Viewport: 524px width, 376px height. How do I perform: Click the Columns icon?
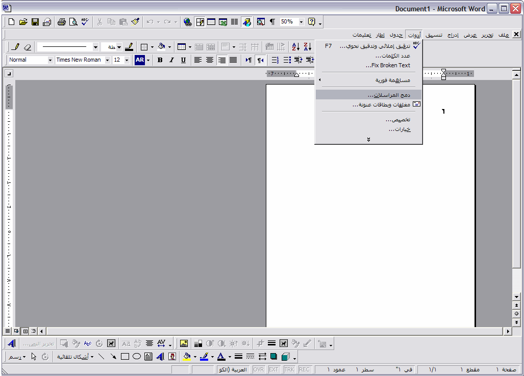point(235,22)
